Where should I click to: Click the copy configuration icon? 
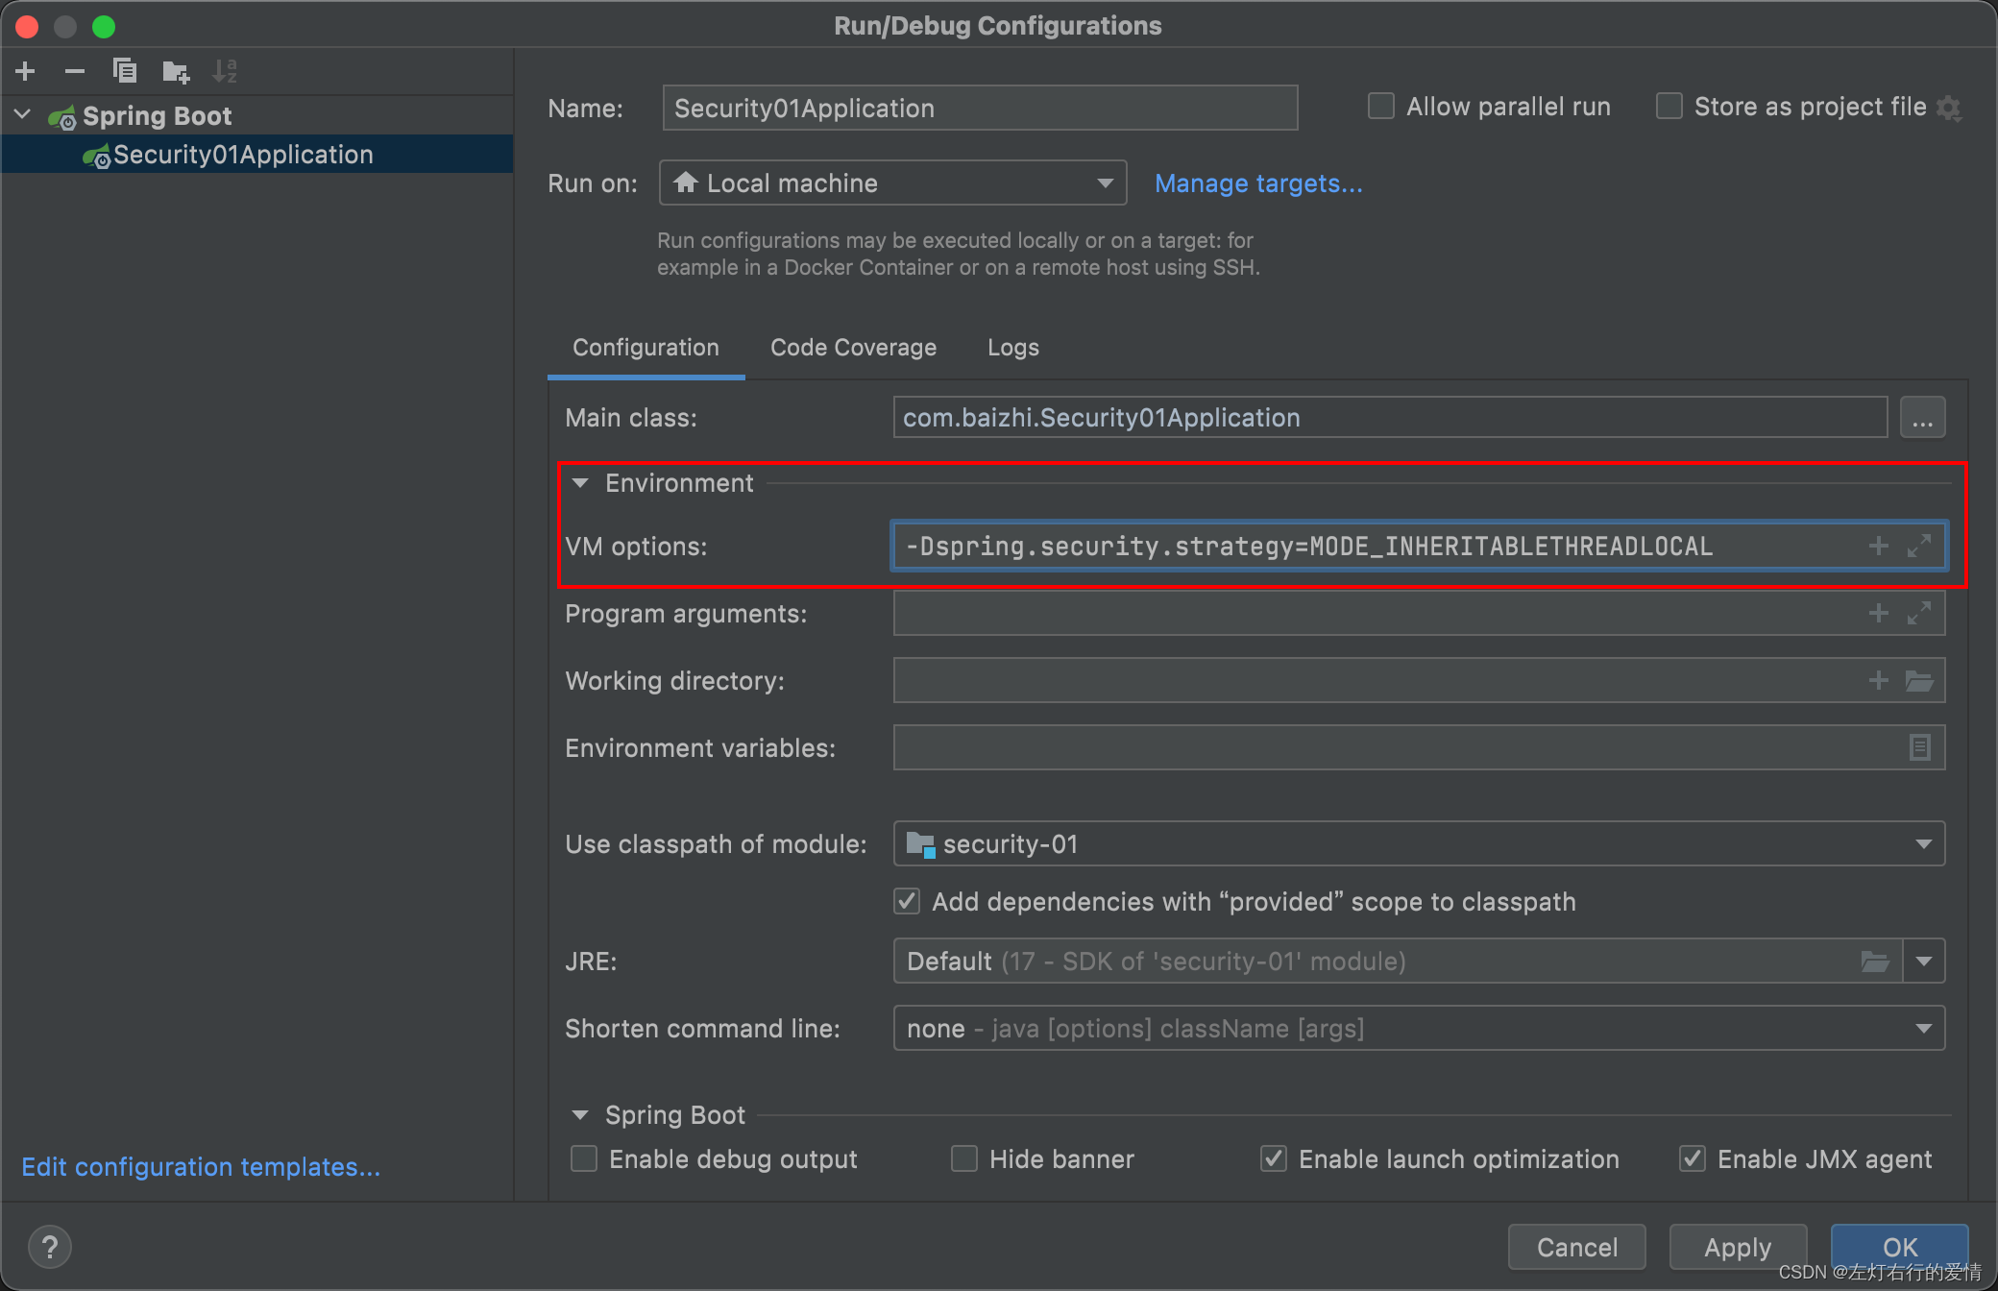[x=124, y=71]
